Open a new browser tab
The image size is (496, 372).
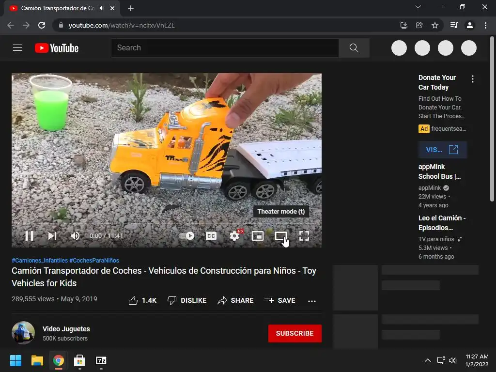pos(131,8)
